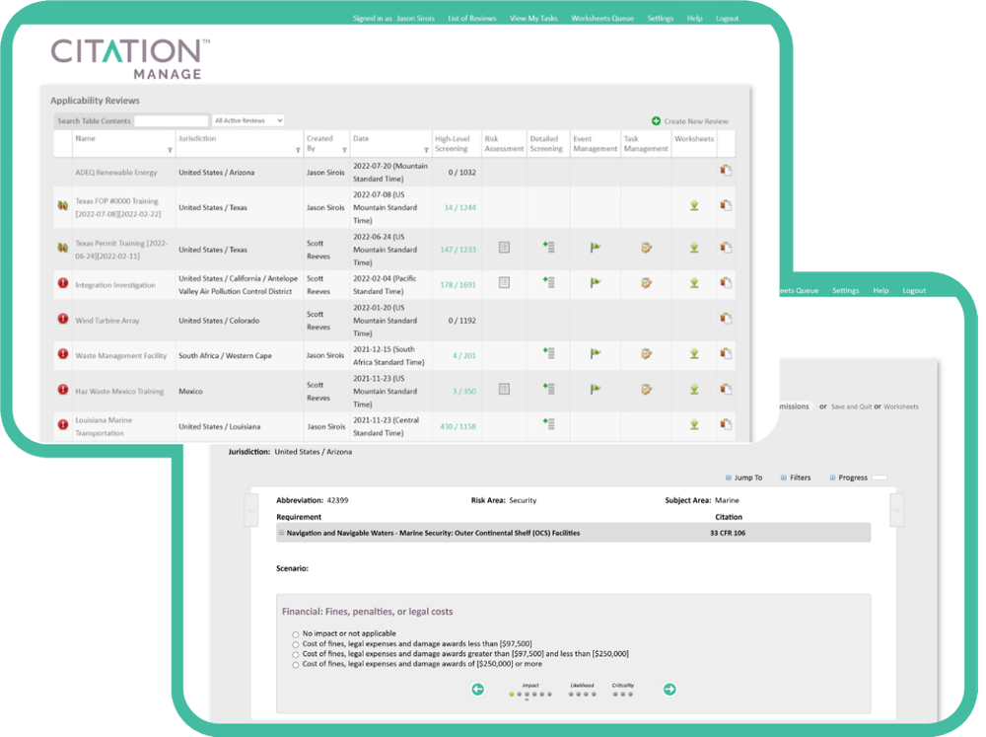This screenshot has height=737, width=986.
Task: Click Detailed Screening icon on Haz Waste Mexico row
Action: pos(548,388)
